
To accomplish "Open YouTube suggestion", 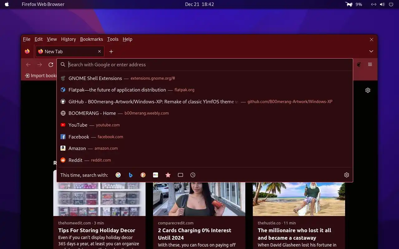I will pos(205,125).
